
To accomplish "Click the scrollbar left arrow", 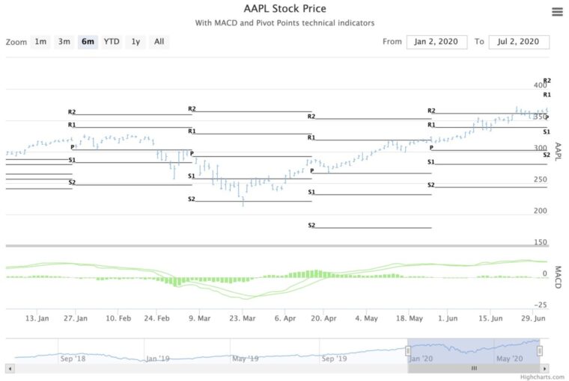I will point(9,368).
